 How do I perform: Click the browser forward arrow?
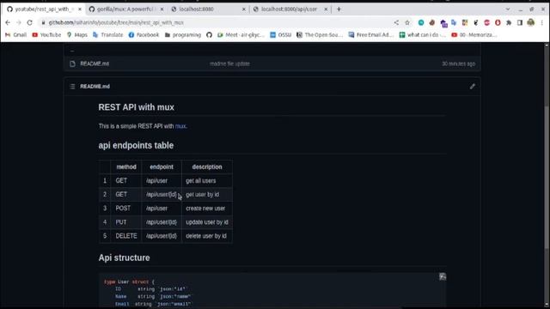19,22
